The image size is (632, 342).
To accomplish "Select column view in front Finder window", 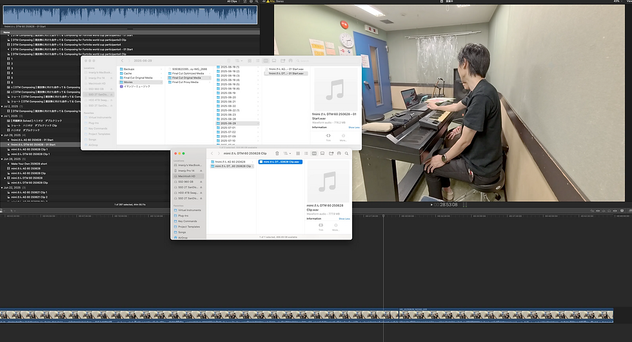I will (x=314, y=153).
